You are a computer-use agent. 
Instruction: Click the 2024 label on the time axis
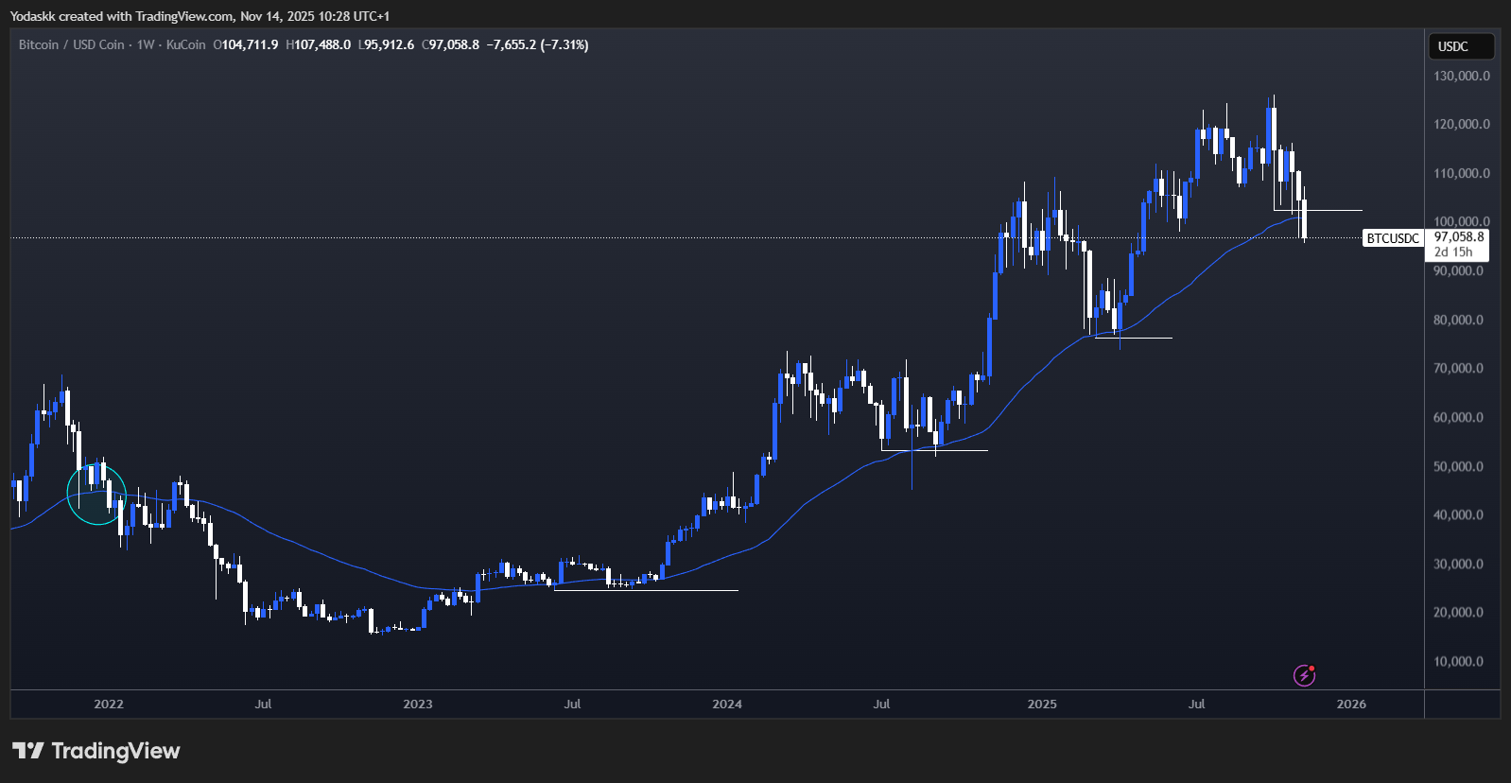pyautogui.click(x=727, y=705)
